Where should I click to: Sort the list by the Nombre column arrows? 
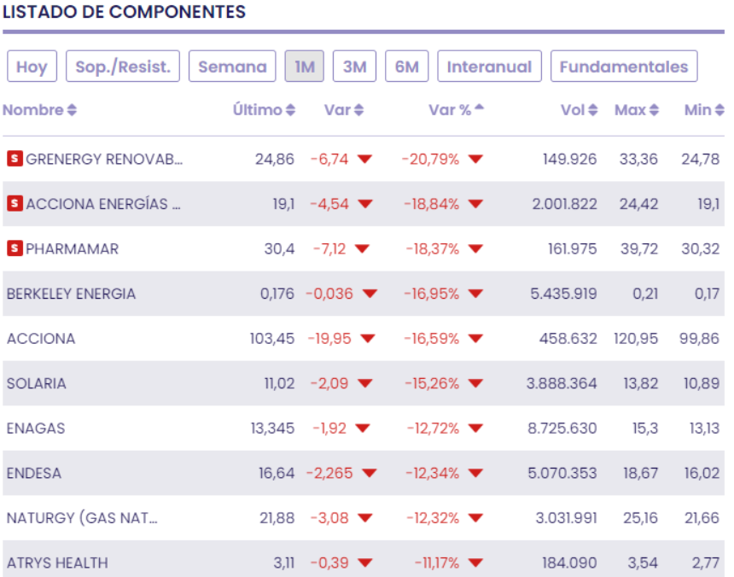click(x=72, y=110)
